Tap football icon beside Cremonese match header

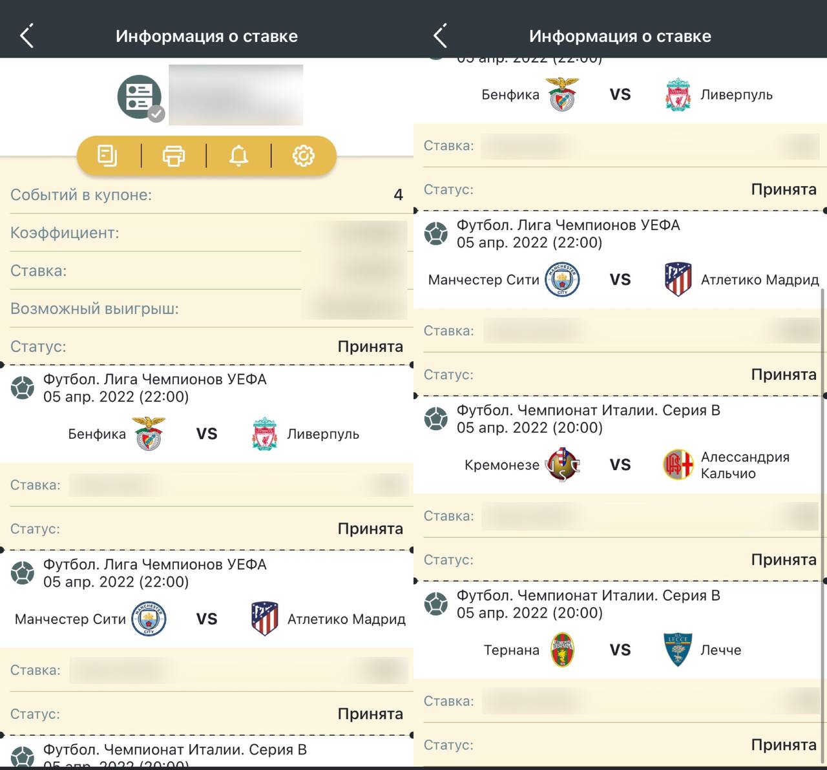tap(436, 419)
